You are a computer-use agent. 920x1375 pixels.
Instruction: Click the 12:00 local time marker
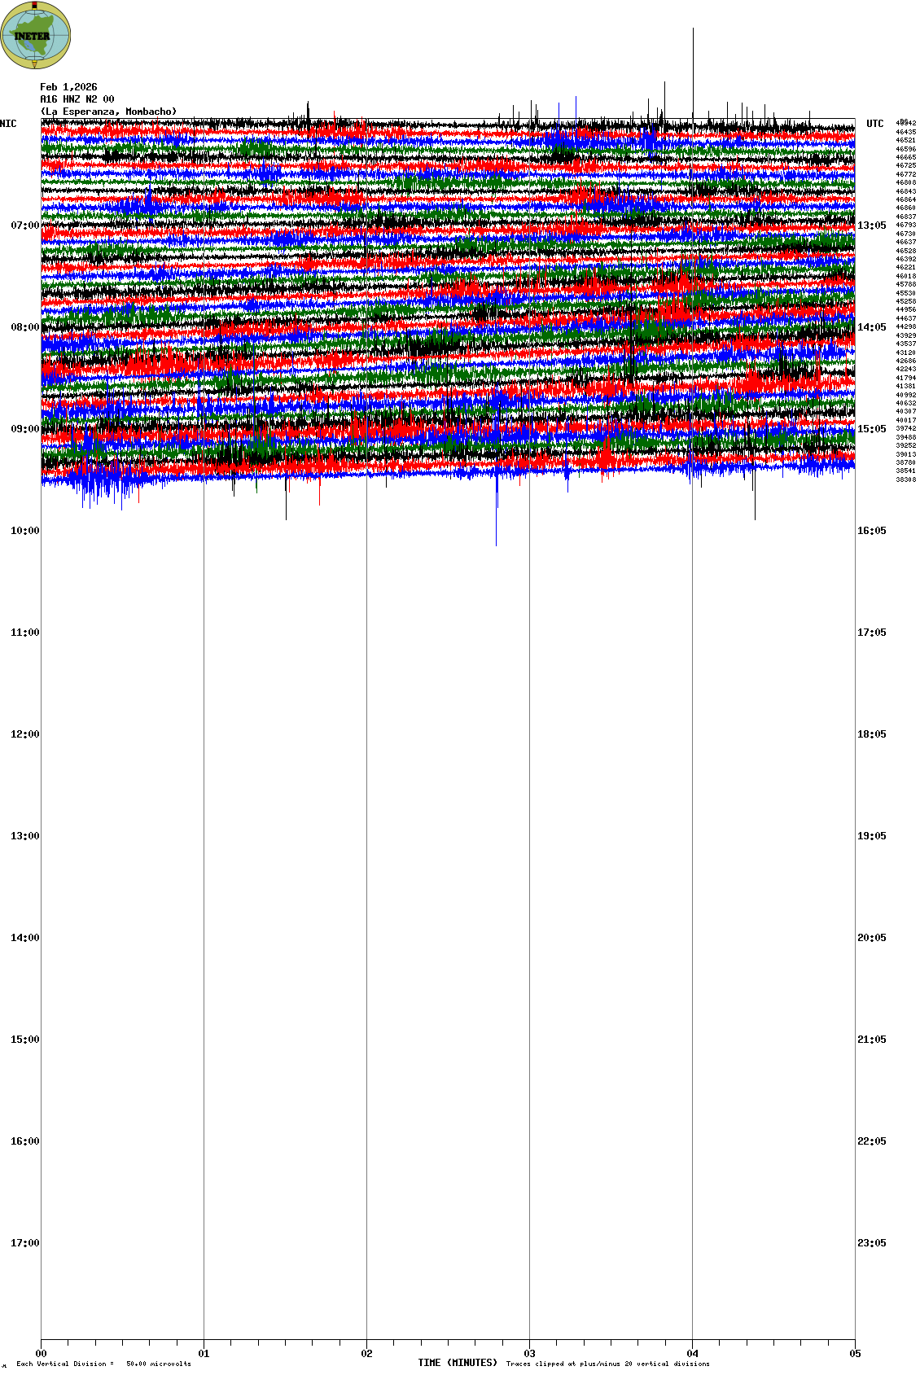click(24, 734)
